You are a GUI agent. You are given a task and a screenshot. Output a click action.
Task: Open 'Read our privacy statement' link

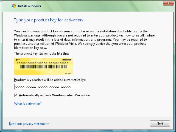(x=29, y=124)
